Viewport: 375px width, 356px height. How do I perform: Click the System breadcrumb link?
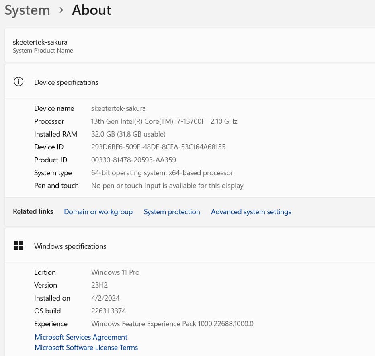[x=27, y=10]
